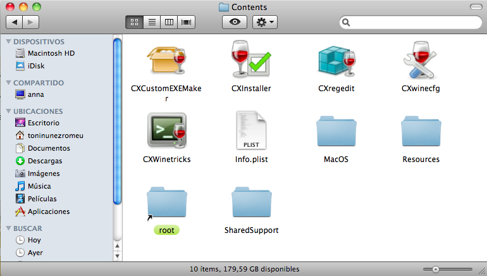Click the Info.plist name label
The width and height of the screenshot is (487, 276).
click(x=251, y=160)
